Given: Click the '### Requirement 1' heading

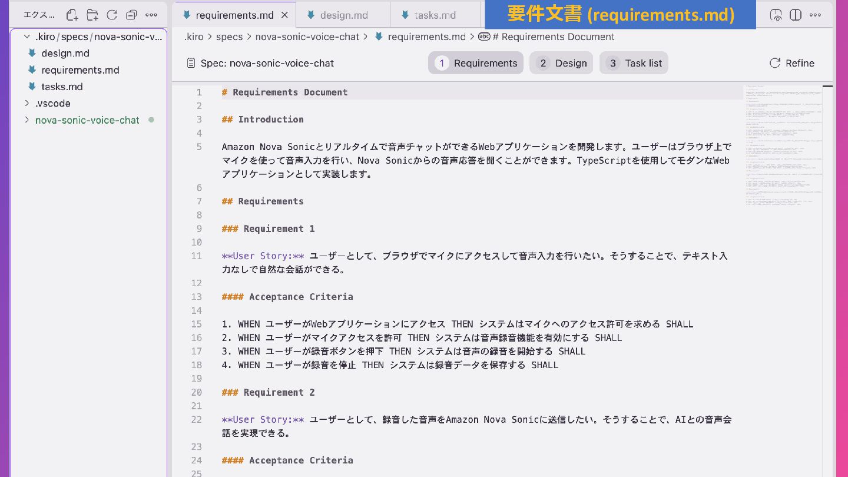Looking at the screenshot, I should pos(268,228).
